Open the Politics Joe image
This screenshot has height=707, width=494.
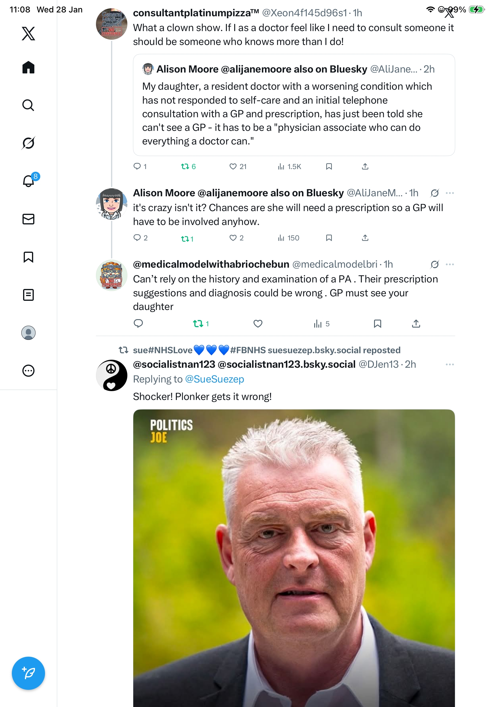tap(294, 558)
